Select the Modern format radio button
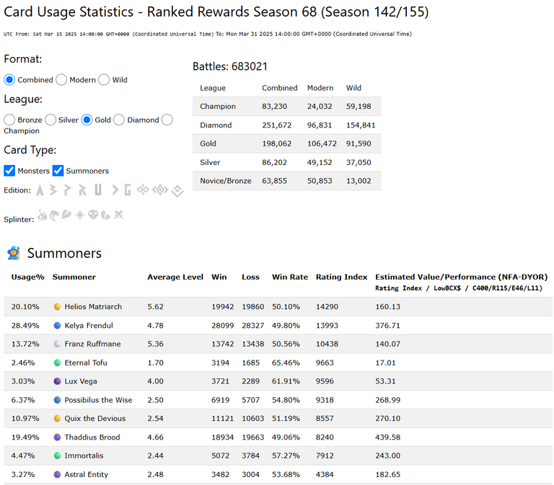 tap(61, 80)
